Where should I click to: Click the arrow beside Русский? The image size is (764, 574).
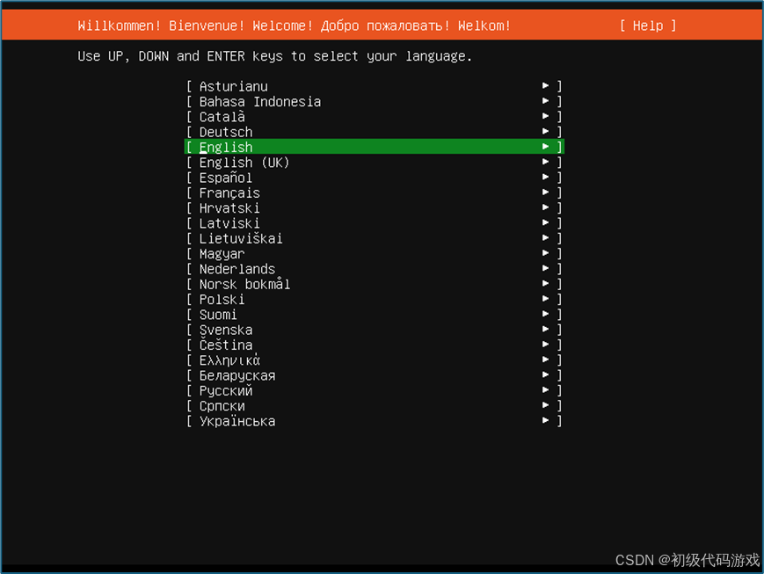(545, 389)
